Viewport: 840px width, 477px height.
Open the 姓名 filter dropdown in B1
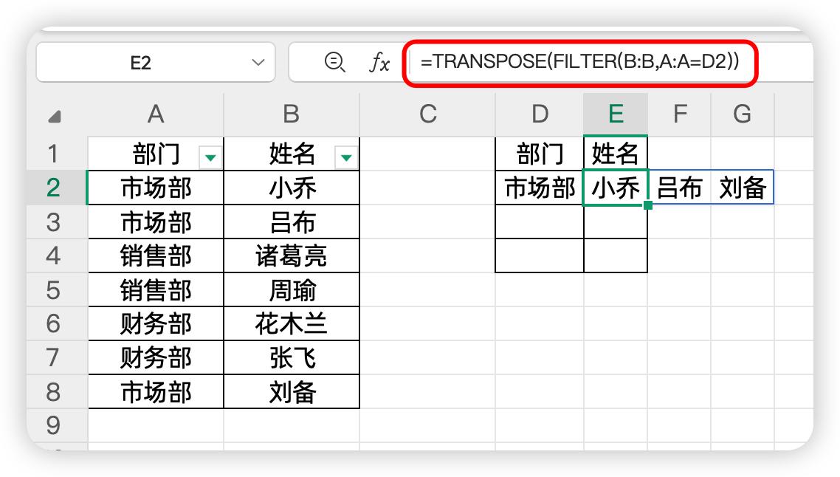click(x=346, y=157)
